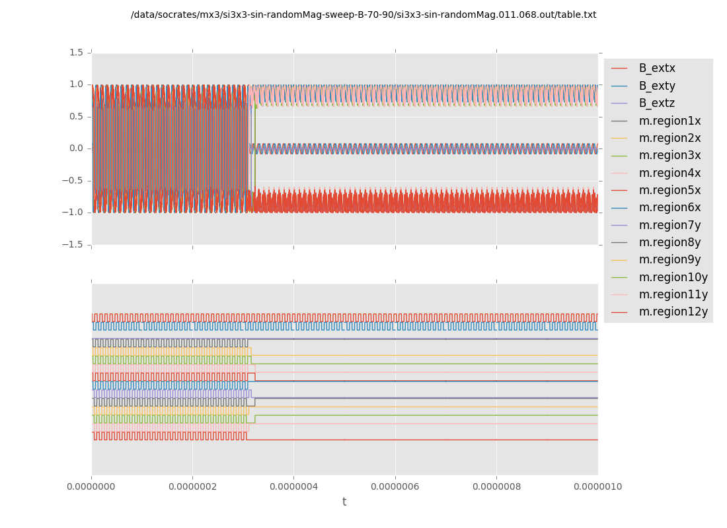Click the m.region8y legend label
Image resolution: width=727 pixels, height=528 pixels.
670,242
